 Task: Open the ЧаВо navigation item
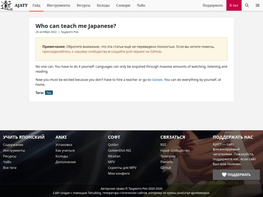(x=141, y=5)
